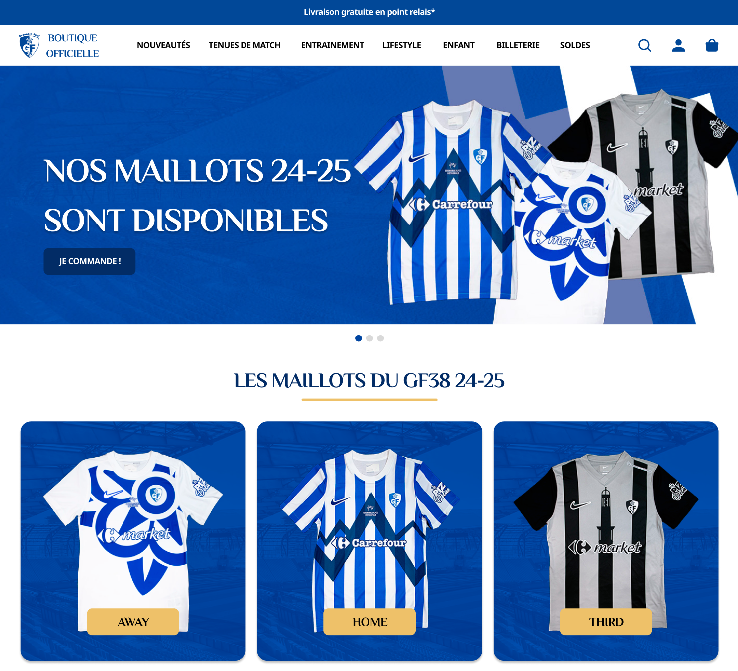Open the user account icon
The width and height of the screenshot is (738, 671).
coord(678,45)
